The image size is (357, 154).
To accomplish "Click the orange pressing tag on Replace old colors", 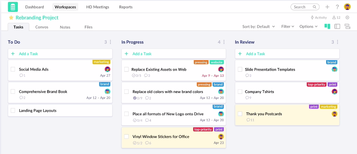I will click(x=204, y=84).
